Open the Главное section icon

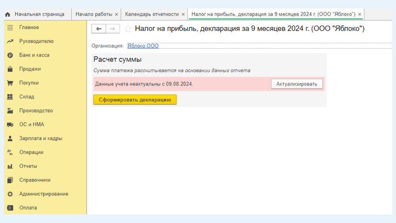10,27
